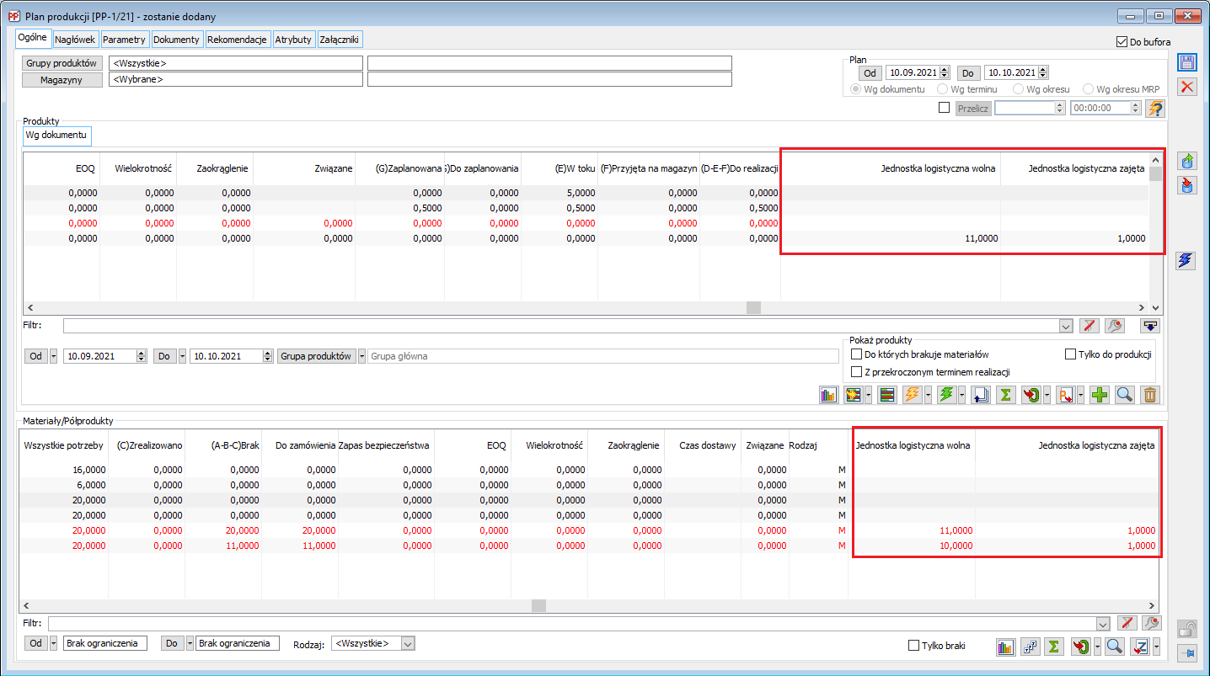Open the bar chart icon in Materiały toolbar
Screen dimensions: 1210x676
[1005, 647]
